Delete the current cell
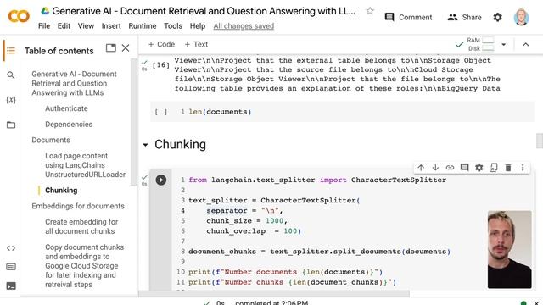This screenshot has height=305, width=543. [x=508, y=168]
